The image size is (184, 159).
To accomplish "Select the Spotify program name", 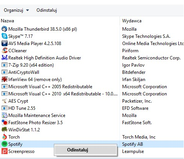I will 15,144.
